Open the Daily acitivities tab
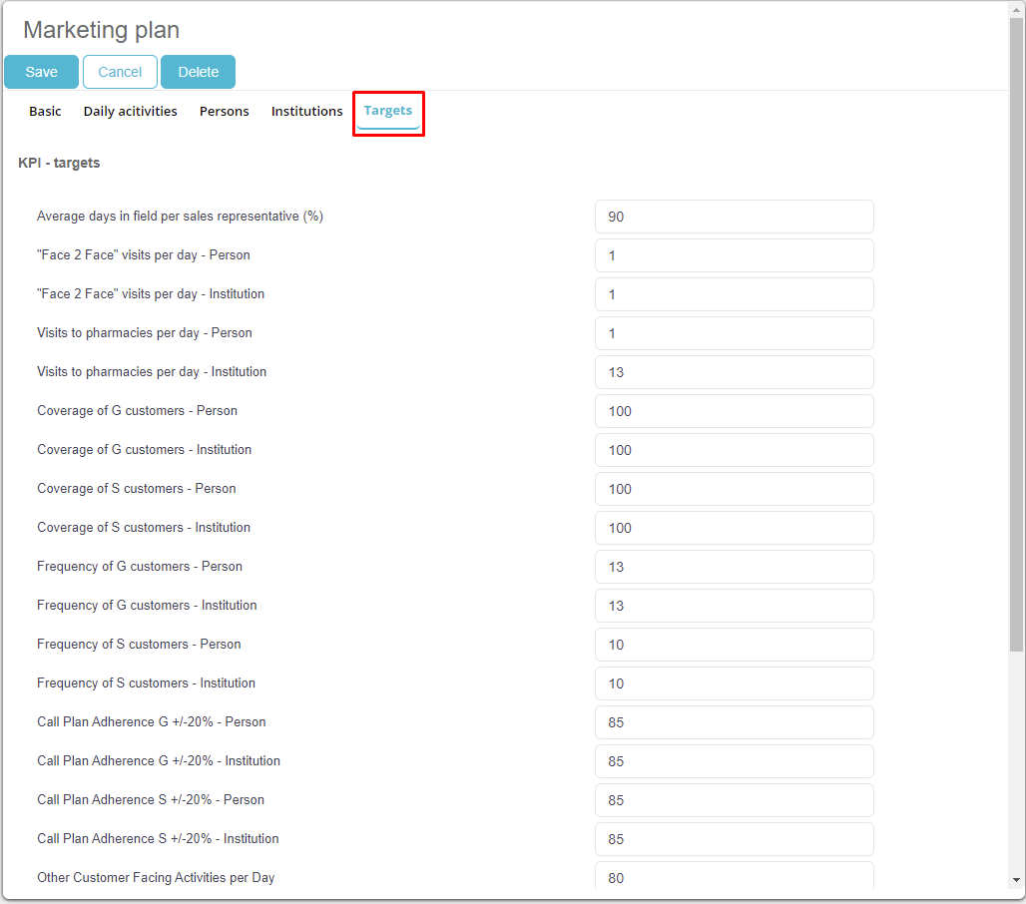Viewport: 1026px width, 904px height. tap(130, 111)
